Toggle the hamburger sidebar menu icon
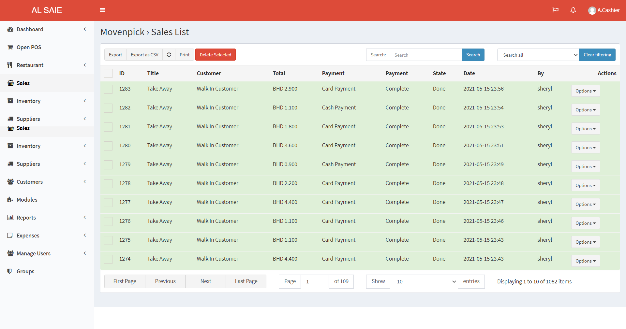 point(102,10)
